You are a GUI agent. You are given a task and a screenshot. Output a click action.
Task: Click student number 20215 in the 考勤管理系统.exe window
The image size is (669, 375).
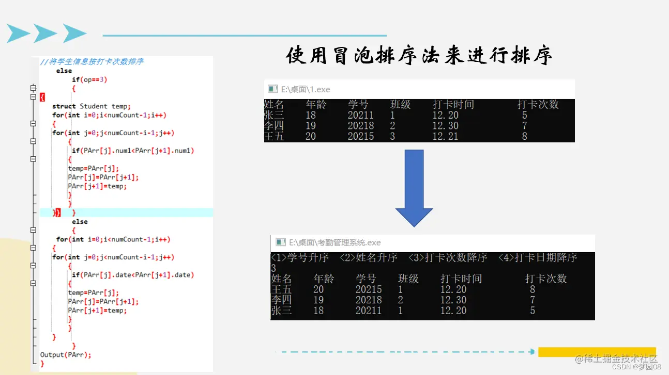(369, 289)
